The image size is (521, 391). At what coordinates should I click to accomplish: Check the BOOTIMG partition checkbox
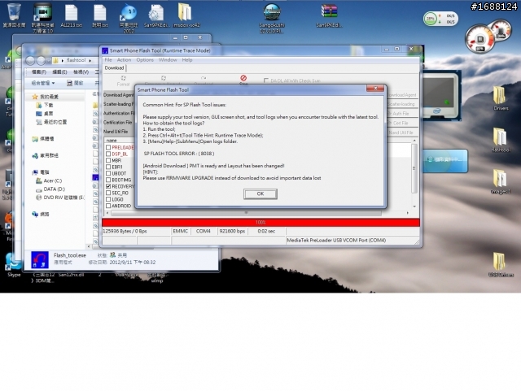108,180
